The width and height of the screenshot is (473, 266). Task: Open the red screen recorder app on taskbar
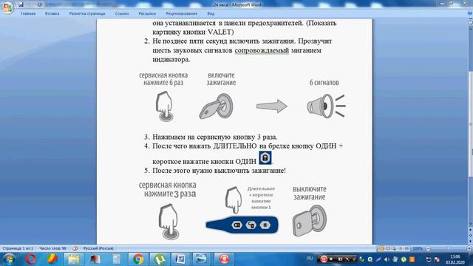pos(224,259)
